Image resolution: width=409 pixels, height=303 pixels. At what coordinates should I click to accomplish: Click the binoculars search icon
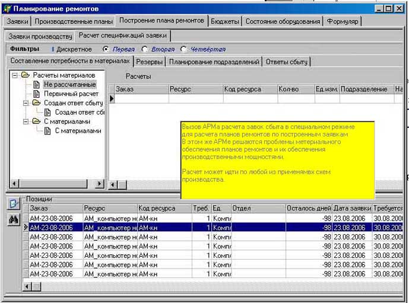click(13, 220)
